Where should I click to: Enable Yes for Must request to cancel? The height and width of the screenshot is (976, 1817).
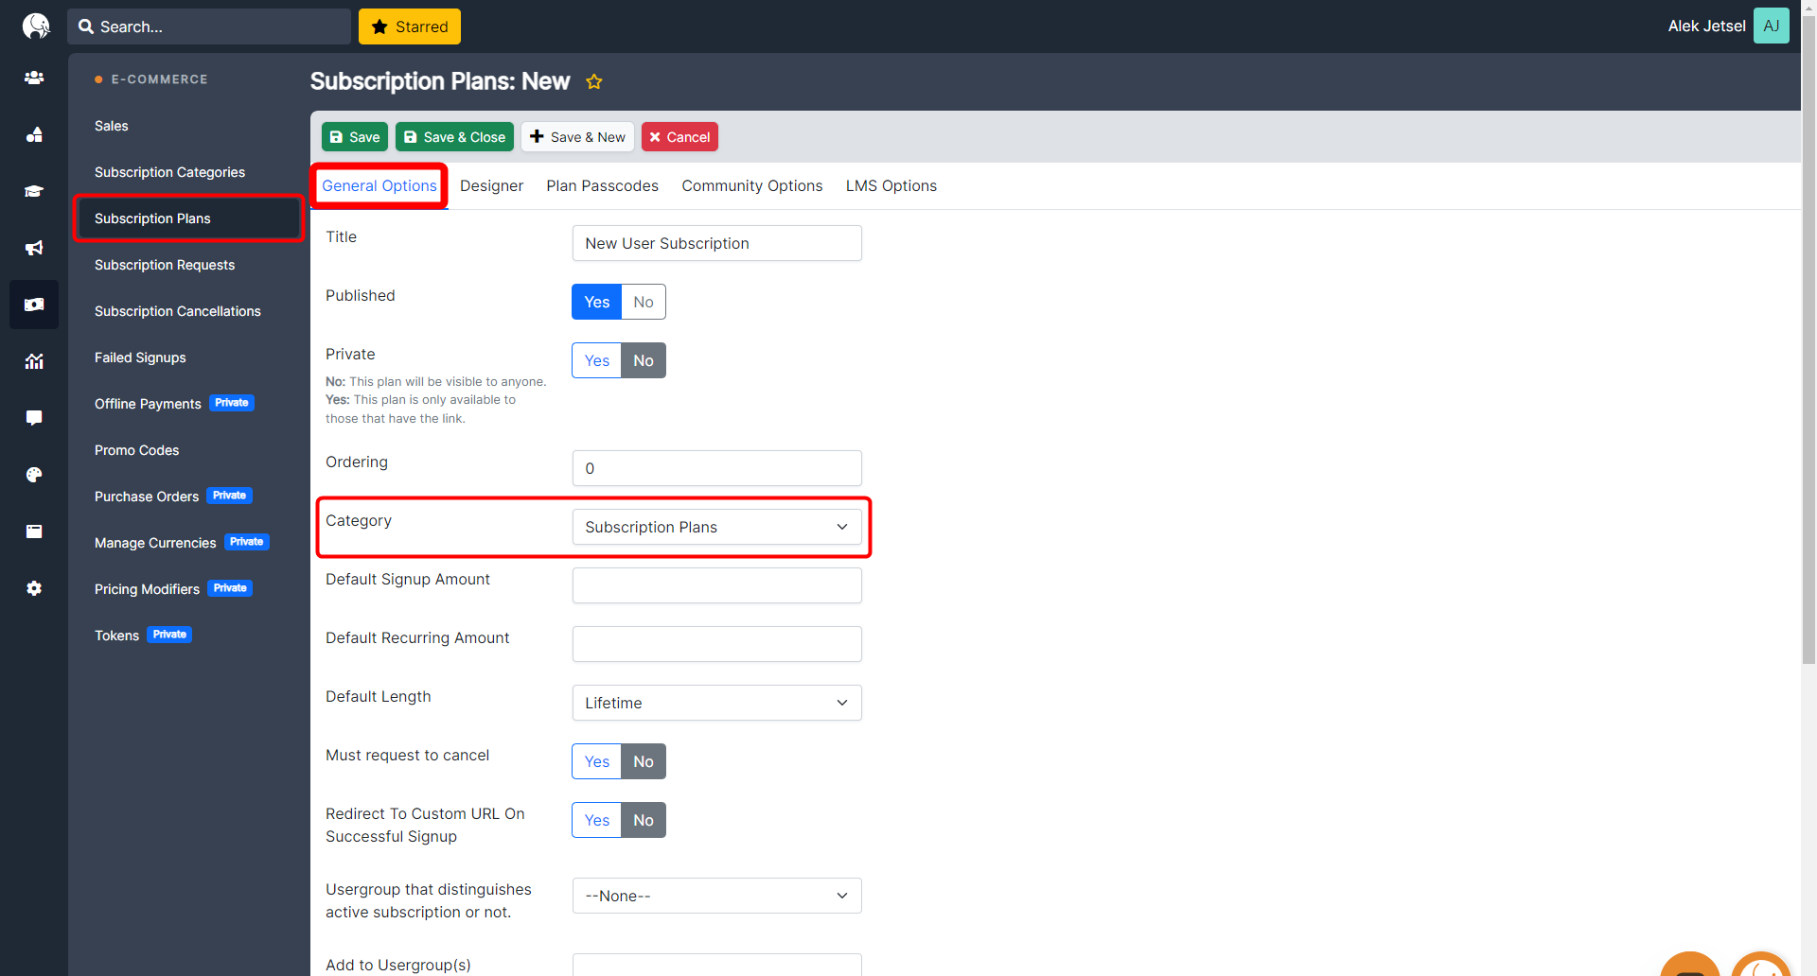[x=596, y=761]
